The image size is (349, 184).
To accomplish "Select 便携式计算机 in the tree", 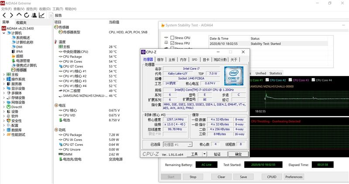I will [26, 65].
